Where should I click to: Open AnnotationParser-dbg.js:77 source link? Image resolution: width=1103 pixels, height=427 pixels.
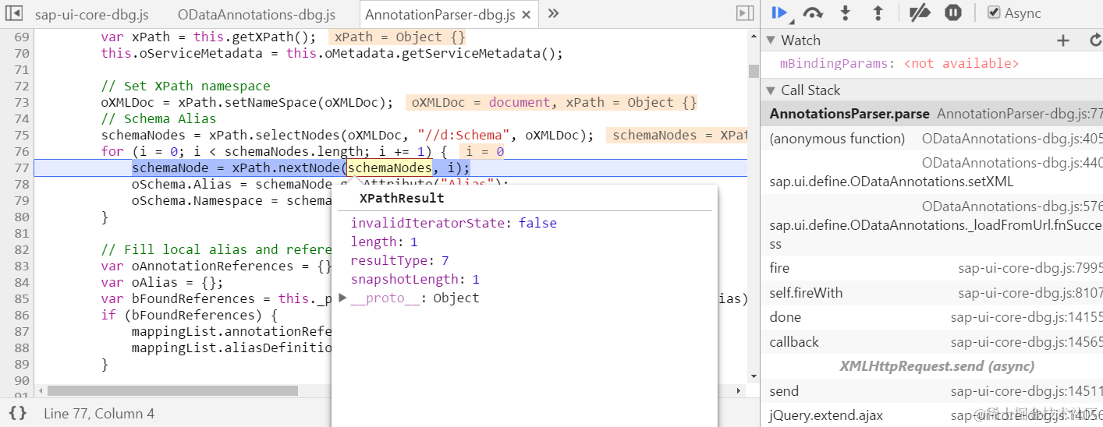pyautogui.click(x=1020, y=114)
